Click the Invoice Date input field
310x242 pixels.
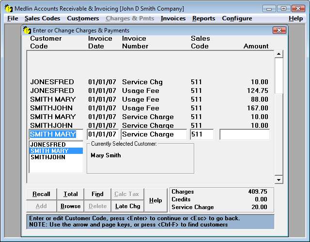pos(103,135)
